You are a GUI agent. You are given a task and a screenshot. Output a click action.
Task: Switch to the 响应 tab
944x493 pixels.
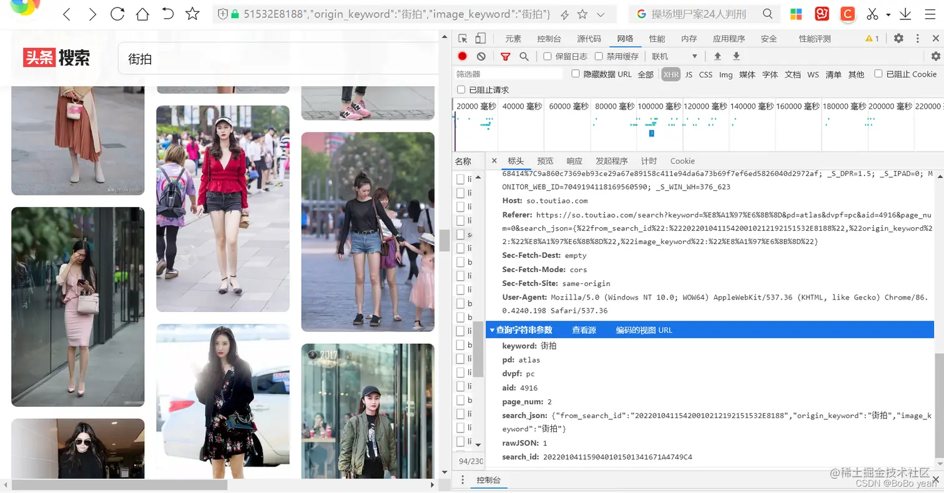click(x=574, y=161)
